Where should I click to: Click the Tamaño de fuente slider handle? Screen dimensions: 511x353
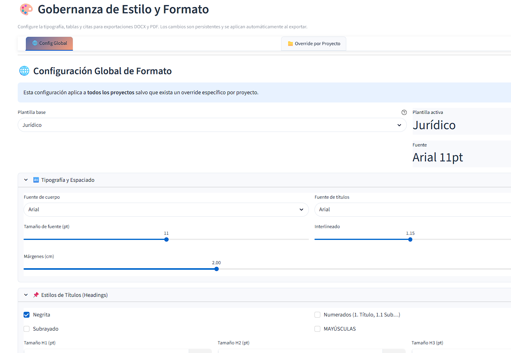tap(166, 239)
